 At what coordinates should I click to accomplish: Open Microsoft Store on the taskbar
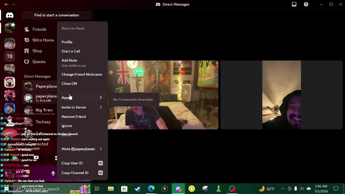coord(124,189)
